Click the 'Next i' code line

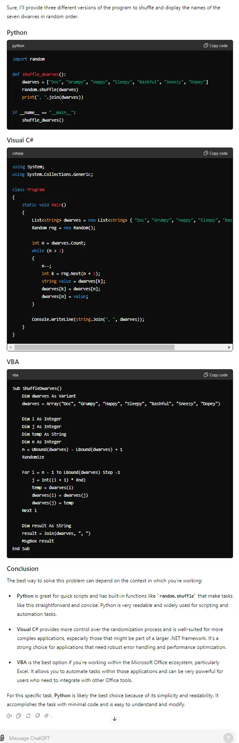coord(29,510)
